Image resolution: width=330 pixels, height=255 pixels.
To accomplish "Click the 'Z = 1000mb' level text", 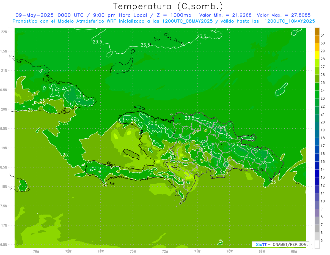I will click(174, 15).
